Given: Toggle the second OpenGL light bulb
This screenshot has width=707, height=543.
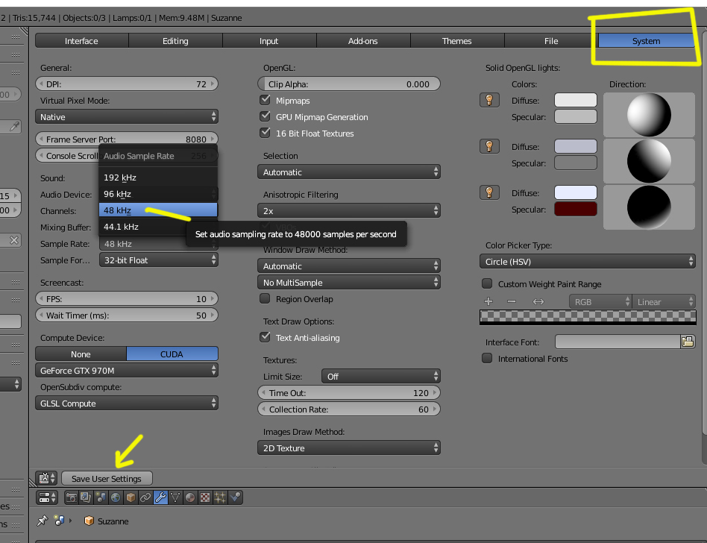Looking at the screenshot, I should point(489,146).
